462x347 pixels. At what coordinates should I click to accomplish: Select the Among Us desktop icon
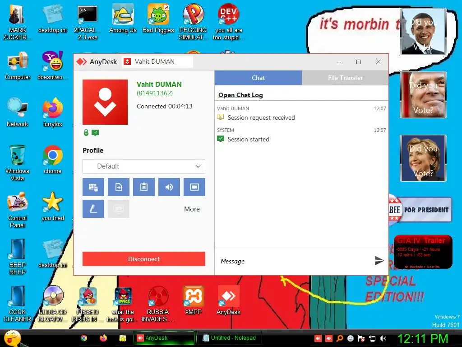coord(123,18)
